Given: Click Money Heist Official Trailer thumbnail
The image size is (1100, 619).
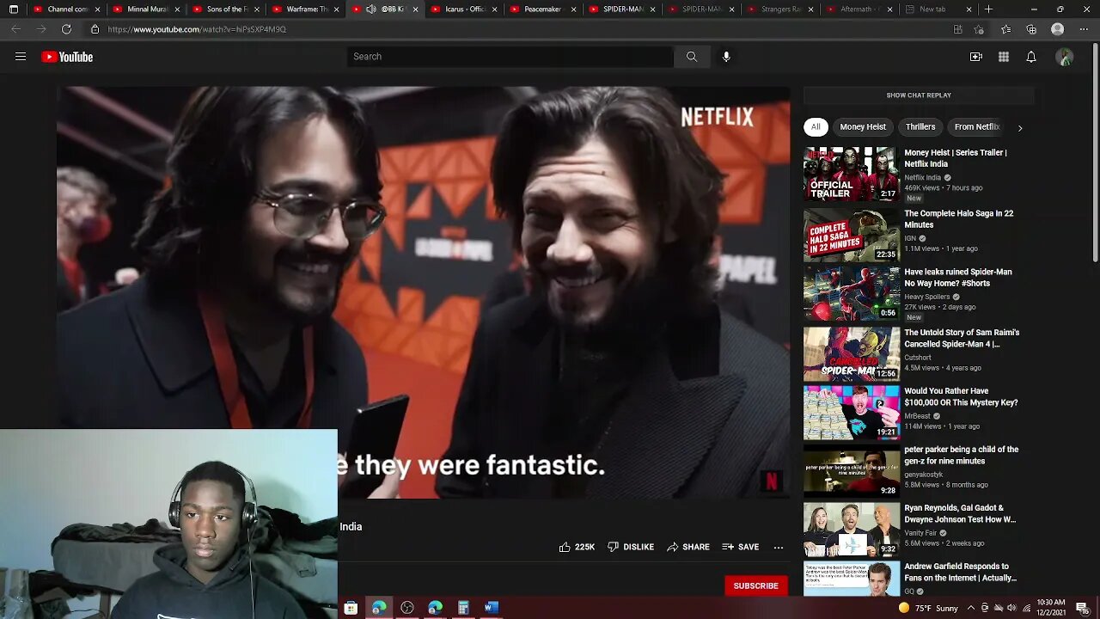Looking at the screenshot, I should (852, 175).
